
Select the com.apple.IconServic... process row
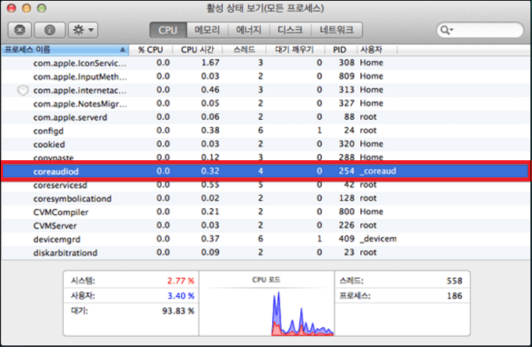(265, 63)
